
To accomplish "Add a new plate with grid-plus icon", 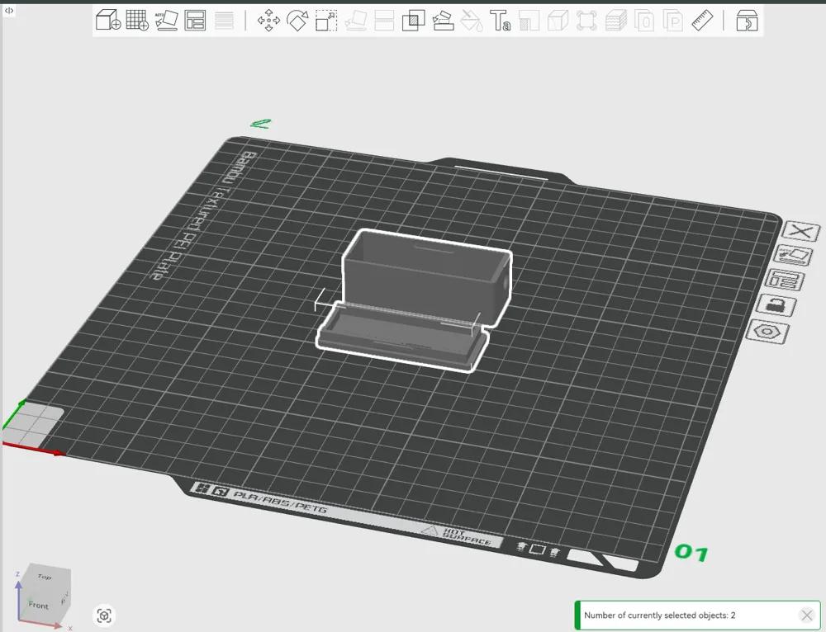I will [x=137, y=20].
